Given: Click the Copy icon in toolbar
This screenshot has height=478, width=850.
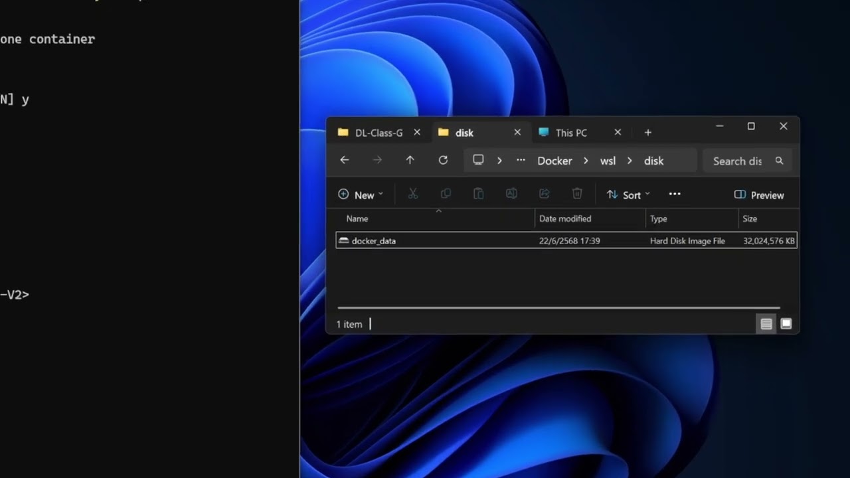Looking at the screenshot, I should point(446,194).
